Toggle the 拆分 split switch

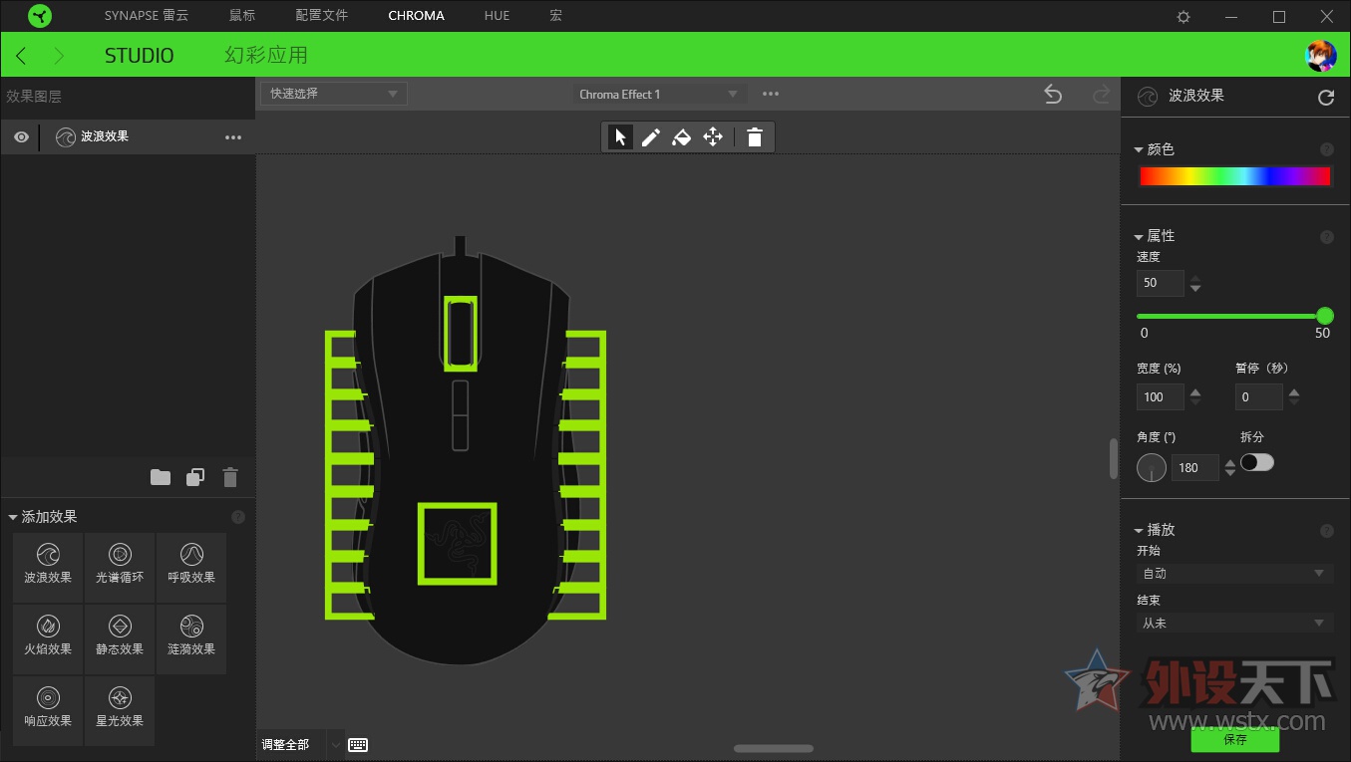[1256, 462]
